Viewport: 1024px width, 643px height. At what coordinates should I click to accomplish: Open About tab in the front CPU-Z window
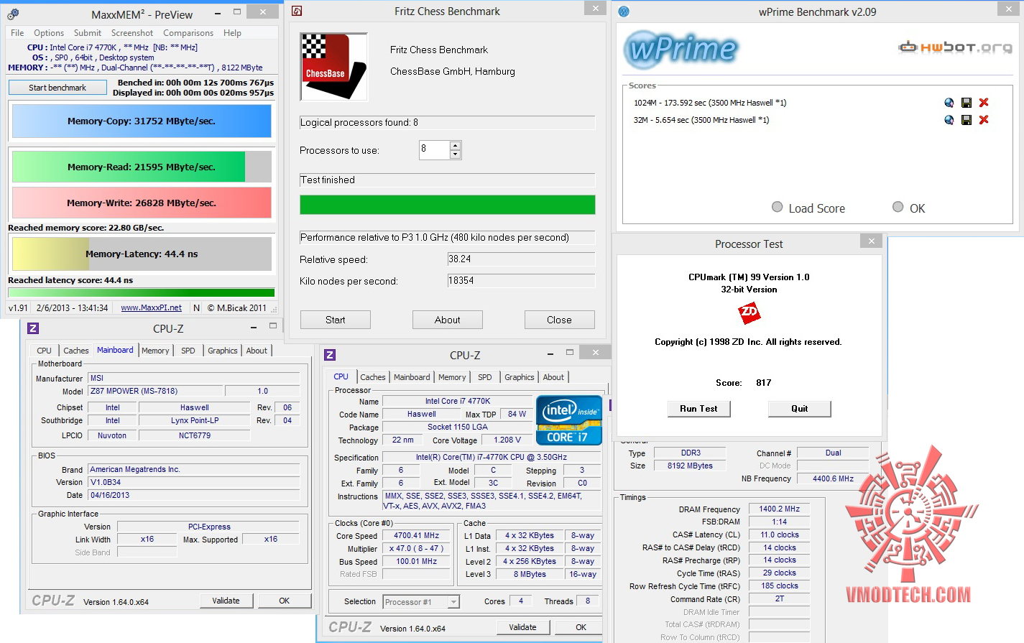point(553,377)
